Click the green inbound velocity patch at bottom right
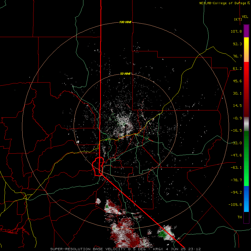The image size is (251, 251). 162,234
